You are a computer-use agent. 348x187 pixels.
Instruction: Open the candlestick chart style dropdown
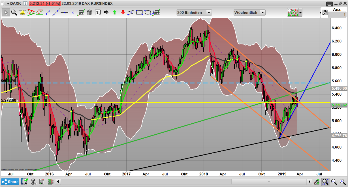coord(5,4)
